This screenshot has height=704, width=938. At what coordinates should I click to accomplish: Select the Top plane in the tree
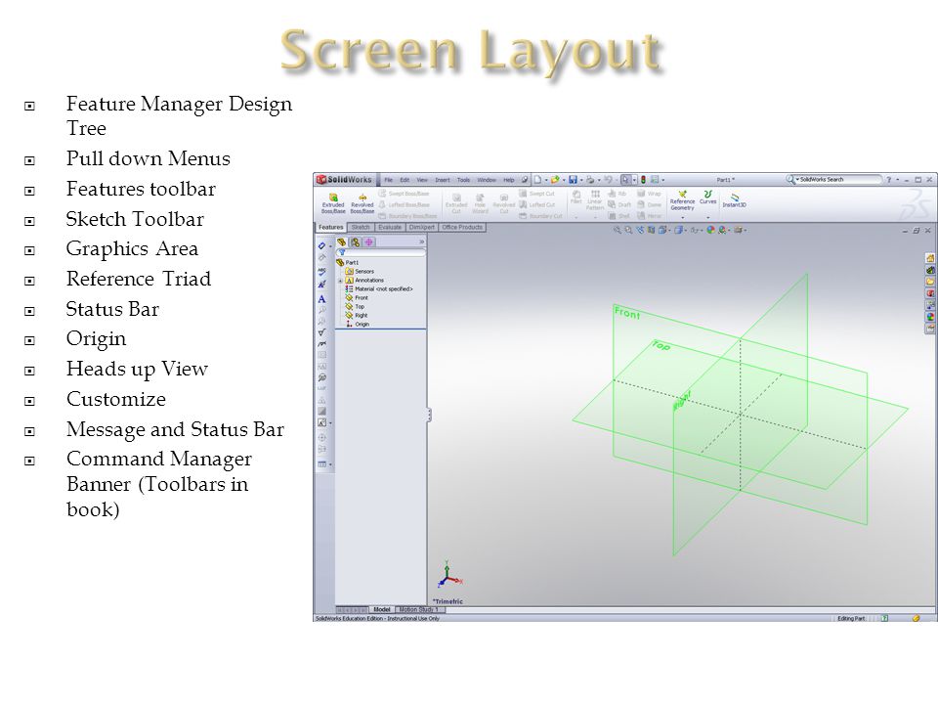point(356,306)
